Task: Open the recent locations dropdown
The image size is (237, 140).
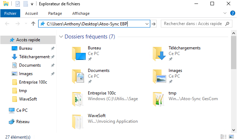Action: pos(26,24)
